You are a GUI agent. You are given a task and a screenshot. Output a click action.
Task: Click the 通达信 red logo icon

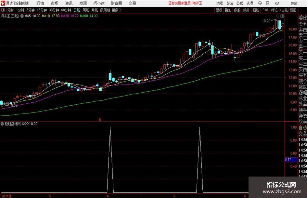pos(3,3)
